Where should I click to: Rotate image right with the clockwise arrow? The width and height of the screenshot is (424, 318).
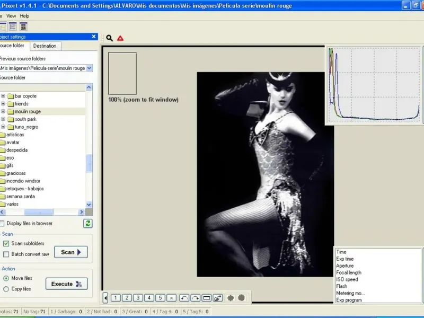(195, 298)
